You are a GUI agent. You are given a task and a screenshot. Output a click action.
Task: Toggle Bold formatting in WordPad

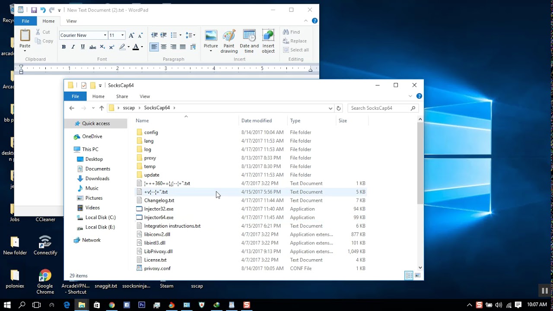(64, 47)
